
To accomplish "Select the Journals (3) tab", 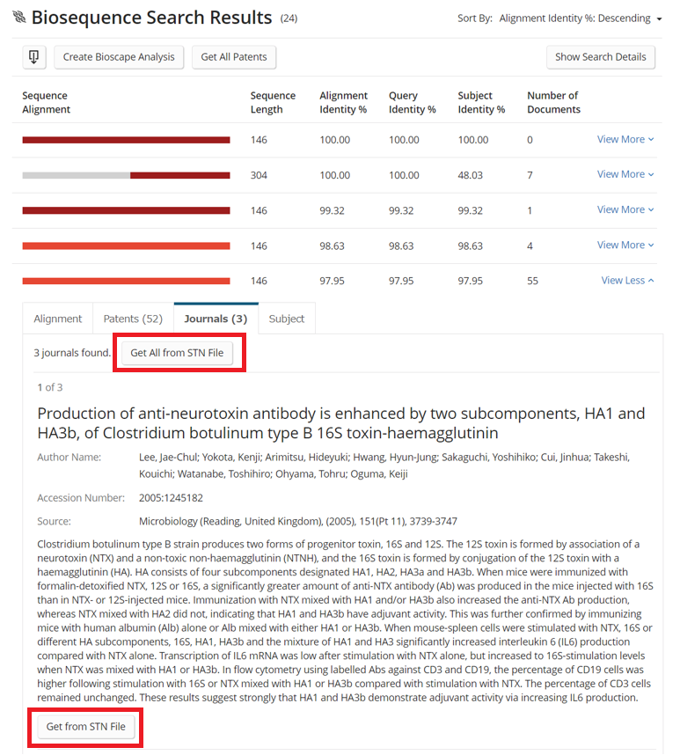I will pos(216,319).
